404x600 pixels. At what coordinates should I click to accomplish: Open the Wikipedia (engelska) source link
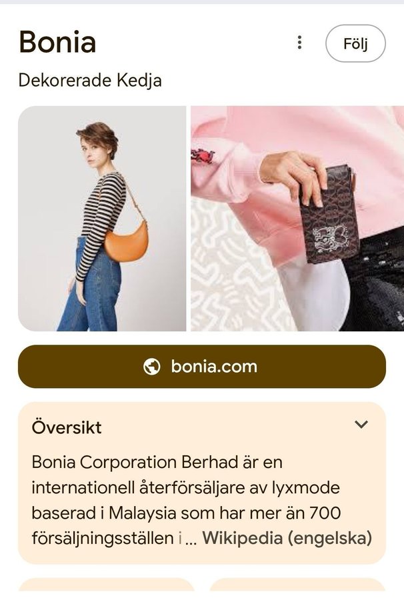tap(287, 537)
